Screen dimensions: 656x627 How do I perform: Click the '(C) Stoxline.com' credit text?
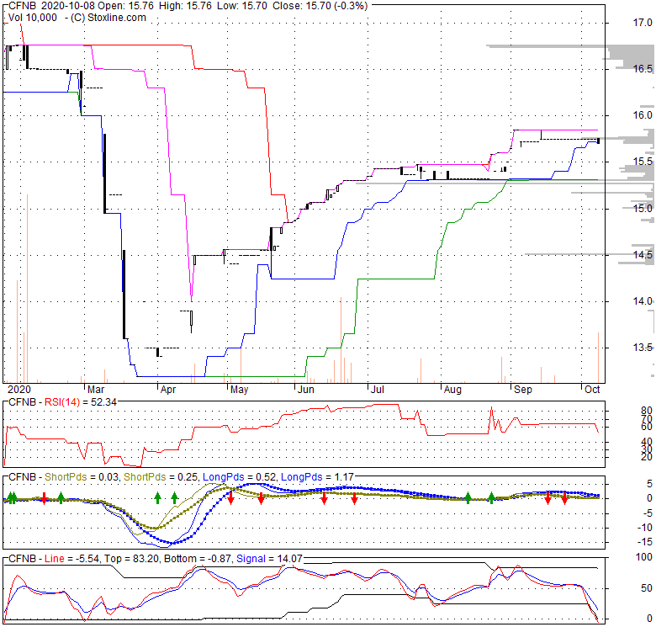click(108, 18)
